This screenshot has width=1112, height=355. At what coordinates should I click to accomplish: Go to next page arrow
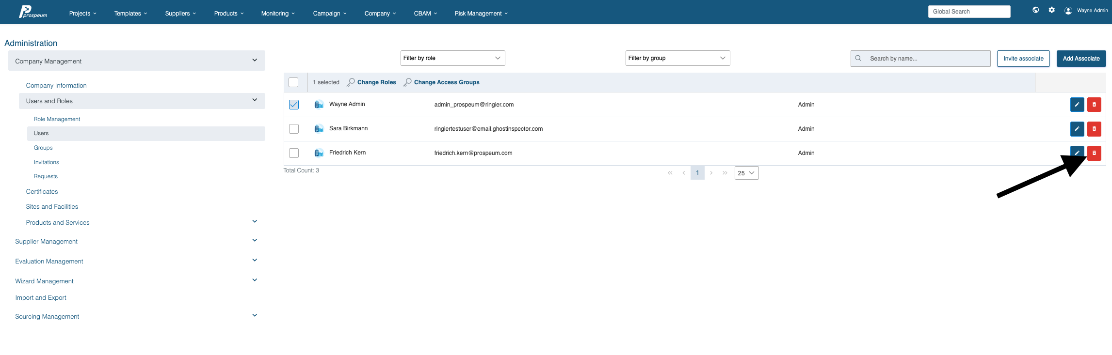click(711, 173)
